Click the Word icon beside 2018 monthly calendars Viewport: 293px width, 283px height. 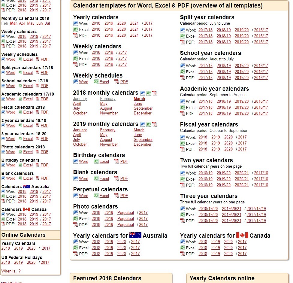[x=143, y=93]
